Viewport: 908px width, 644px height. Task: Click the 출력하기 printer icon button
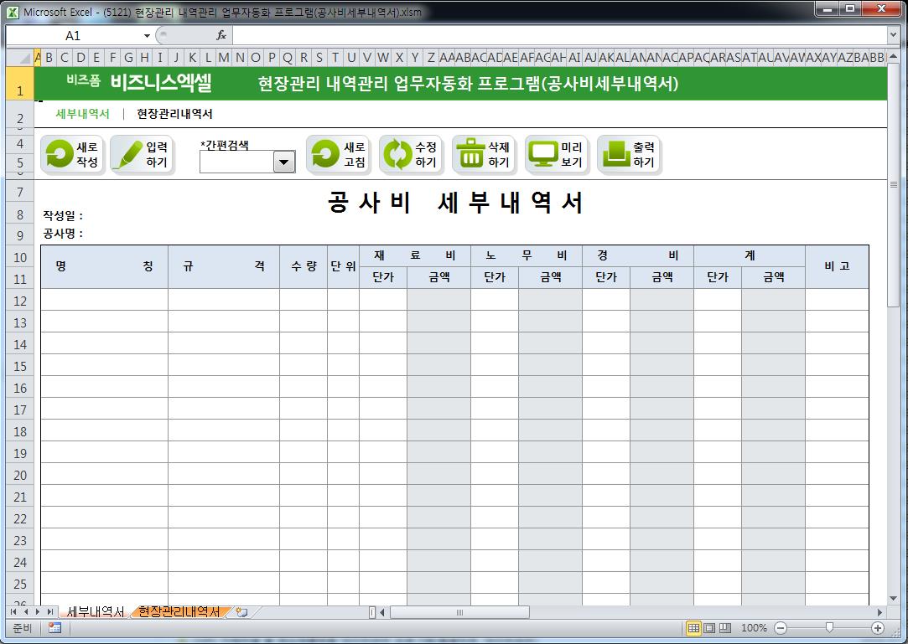[630, 155]
